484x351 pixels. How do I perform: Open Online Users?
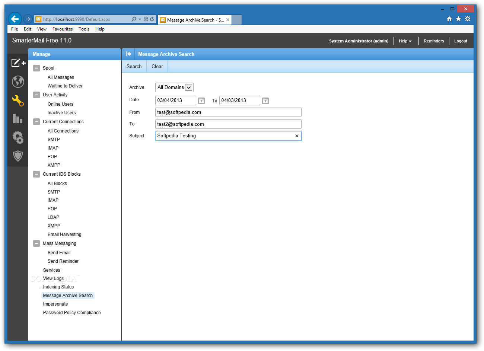60,104
